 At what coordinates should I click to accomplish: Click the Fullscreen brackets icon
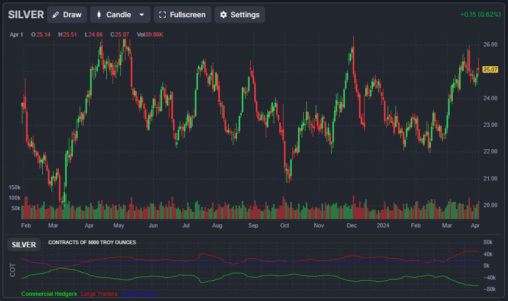click(x=163, y=15)
